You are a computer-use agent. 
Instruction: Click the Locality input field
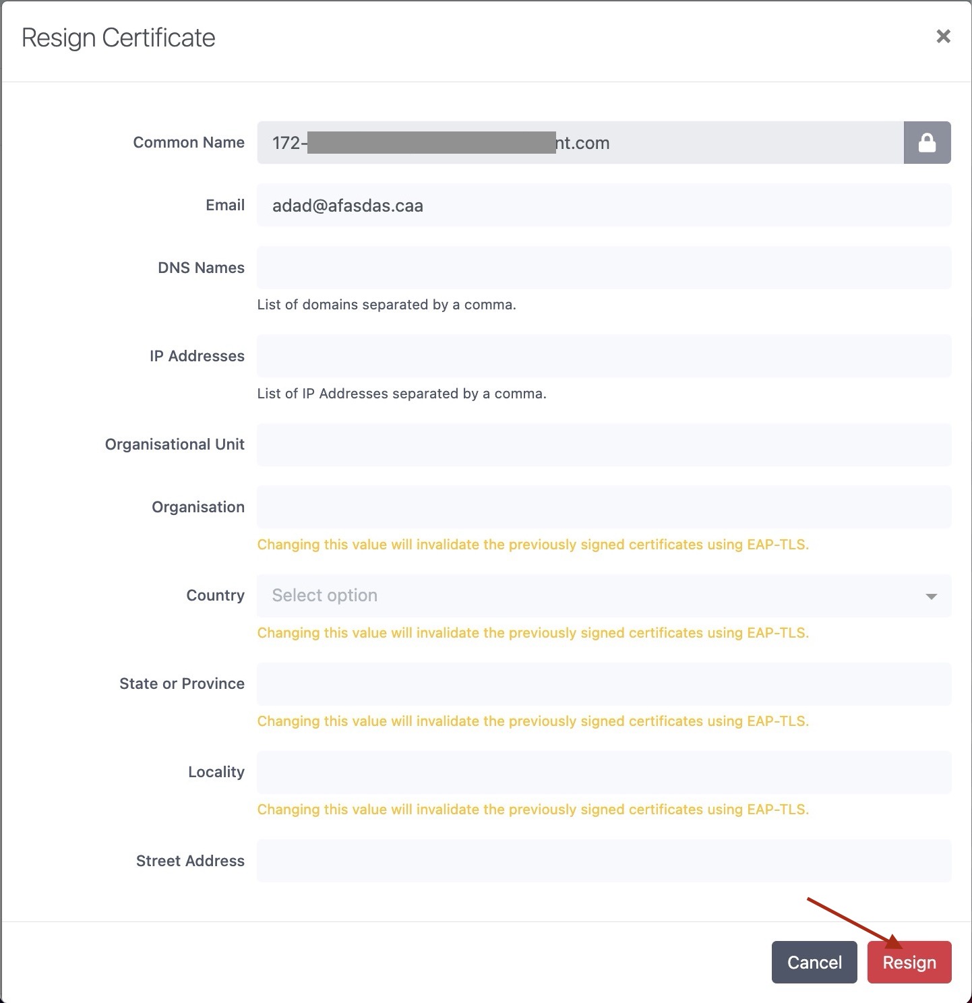point(603,772)
